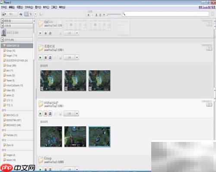
Task: Open upload dropdown arrow for 英雄时刻 folder
Action: click(77, 58)
